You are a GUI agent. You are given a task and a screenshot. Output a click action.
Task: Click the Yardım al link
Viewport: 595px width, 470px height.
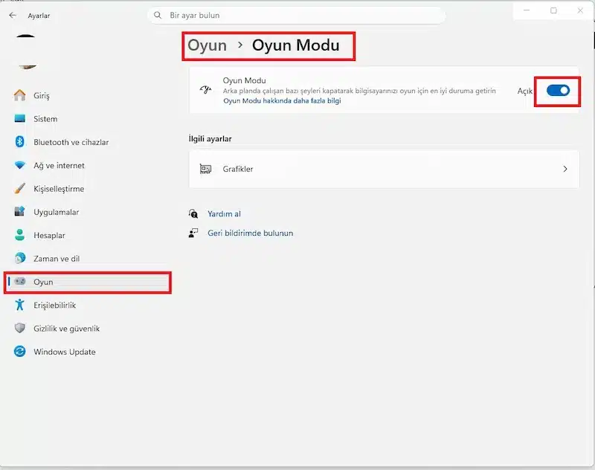point(224,213)
